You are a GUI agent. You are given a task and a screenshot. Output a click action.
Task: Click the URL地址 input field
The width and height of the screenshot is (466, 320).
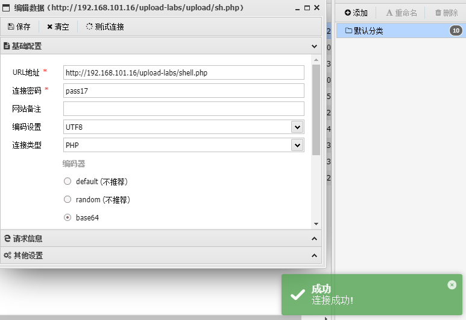pyautogui.click(x=184, y=72)
